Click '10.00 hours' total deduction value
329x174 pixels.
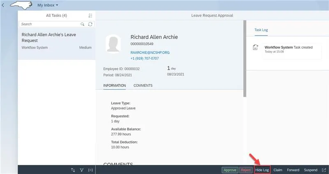pyautogui.click(x=120, y=147)
